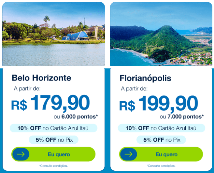Open the Florianópolis coastline photo
Image resolution: width=214 pixels, height=173 pixels.
tap(161, 34)
